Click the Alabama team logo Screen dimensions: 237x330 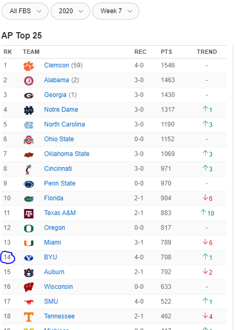[x=29, y=81]
